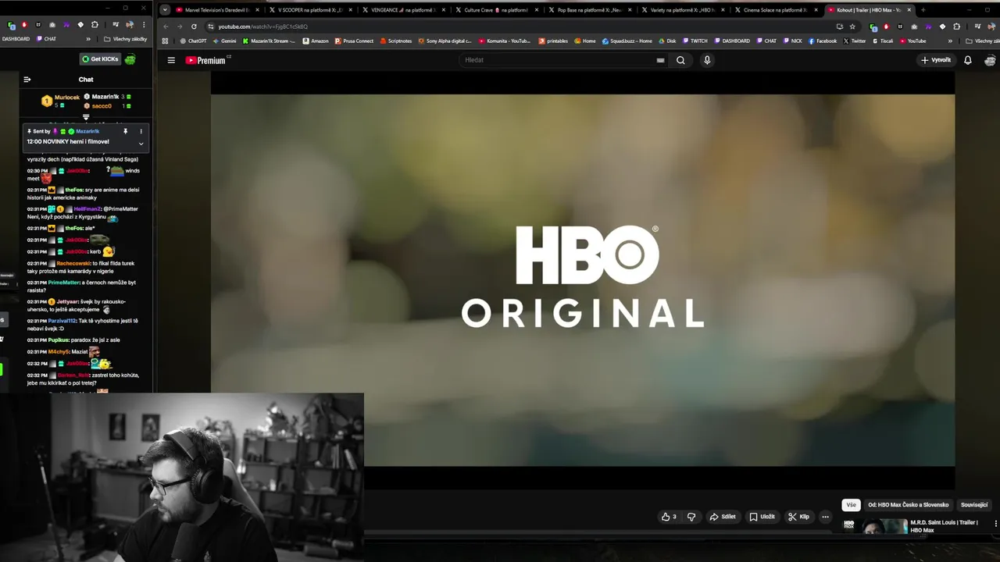This screenshot has width=1000, height=562.
Task: Open the YouTube hamburger guide menu
Action: coord(171,60)
